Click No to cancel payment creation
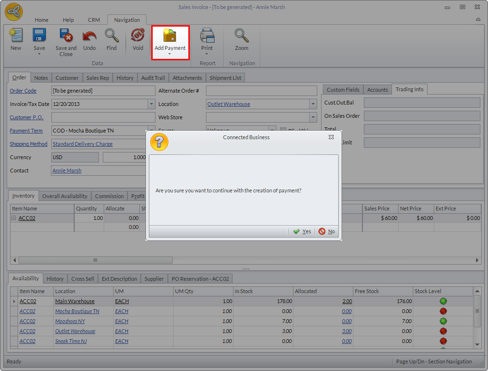This screenshot has height=371, width=488. tap(327, 231)
